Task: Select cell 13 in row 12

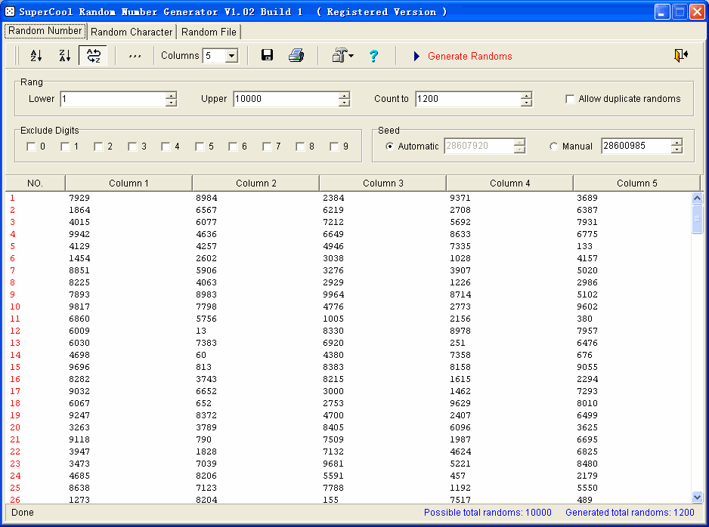Action: pos(201,331)
